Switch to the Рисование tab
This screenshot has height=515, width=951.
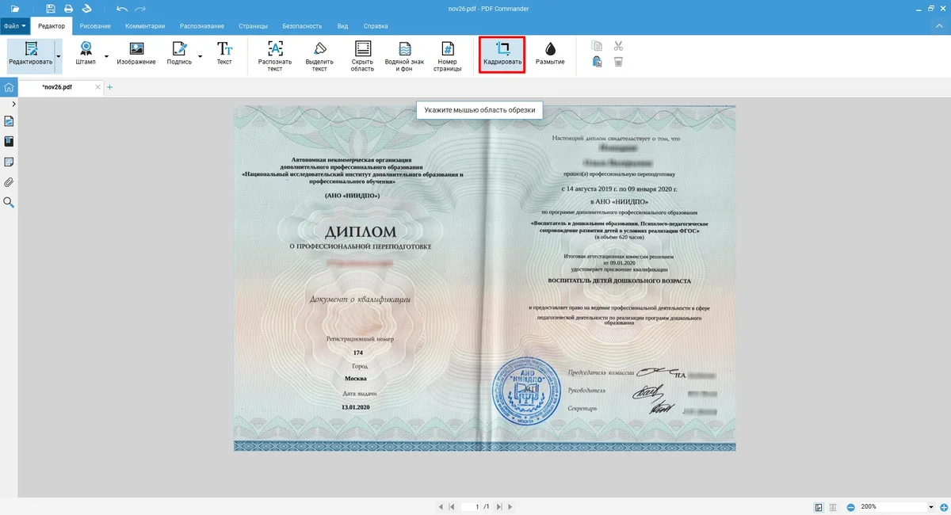tap(95, 26)
